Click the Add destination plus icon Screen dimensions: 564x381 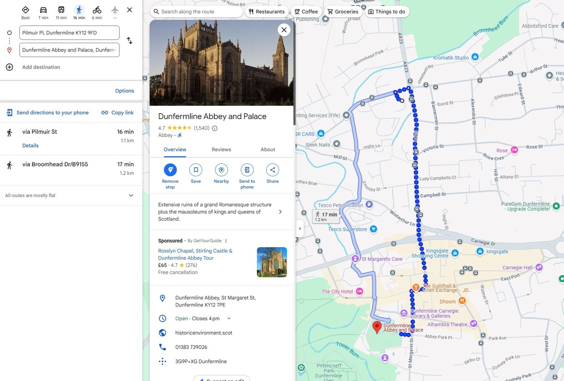pyautogui.click(x=9, y=67)
